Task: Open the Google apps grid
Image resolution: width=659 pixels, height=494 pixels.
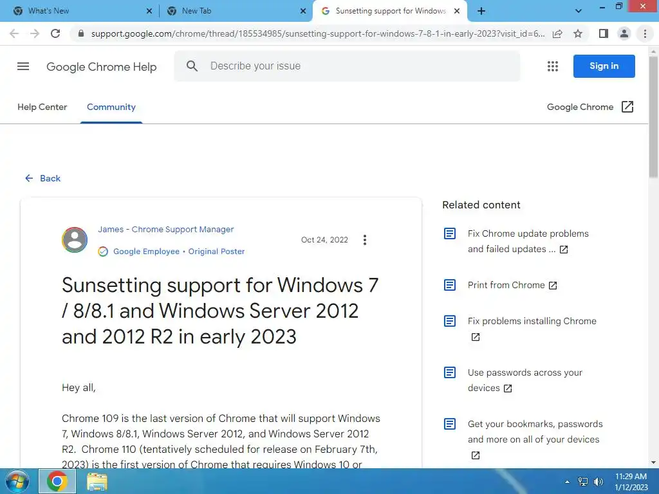Action: click(x=553, y=66)
